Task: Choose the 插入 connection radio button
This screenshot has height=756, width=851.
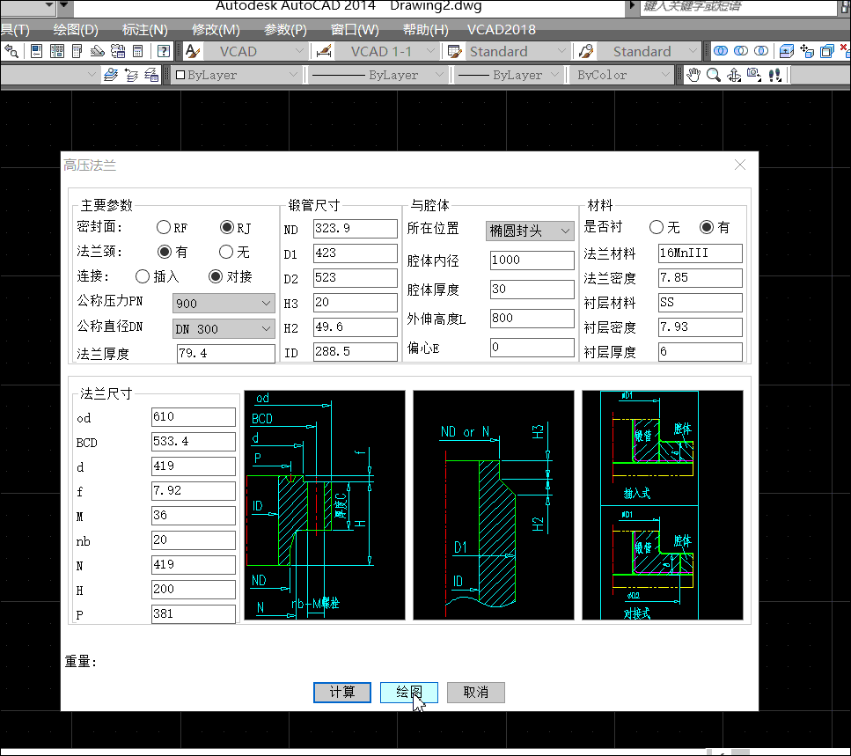Action: coord(143,276)
